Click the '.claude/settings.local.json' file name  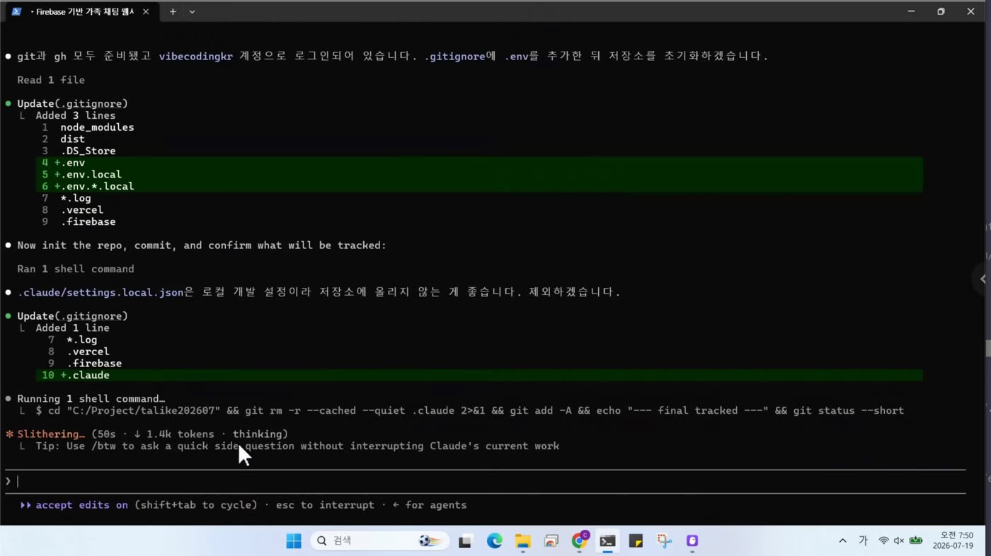click(x=100, y=292)
